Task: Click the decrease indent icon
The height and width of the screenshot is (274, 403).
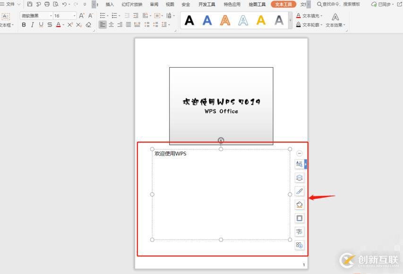Action: point(127,16)
